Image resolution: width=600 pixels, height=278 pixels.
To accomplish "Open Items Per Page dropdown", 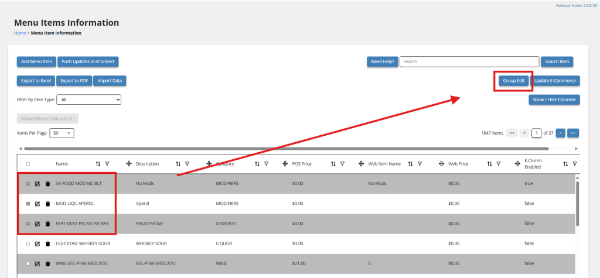I will tap(62, 133).
